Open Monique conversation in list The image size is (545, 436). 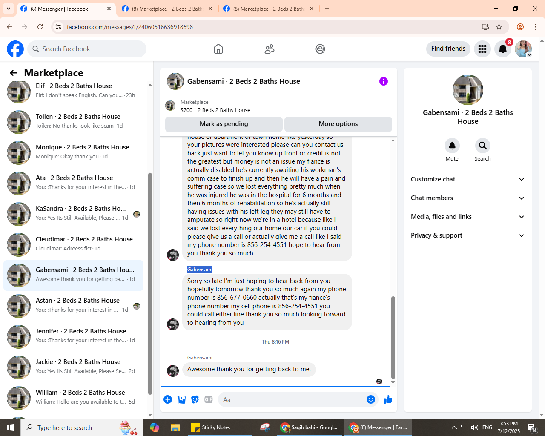(73, 153)
